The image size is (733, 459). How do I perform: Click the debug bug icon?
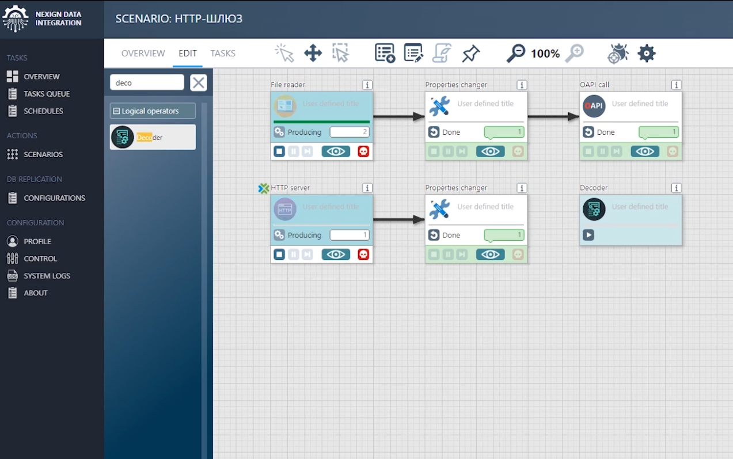(x=617, y=53)
